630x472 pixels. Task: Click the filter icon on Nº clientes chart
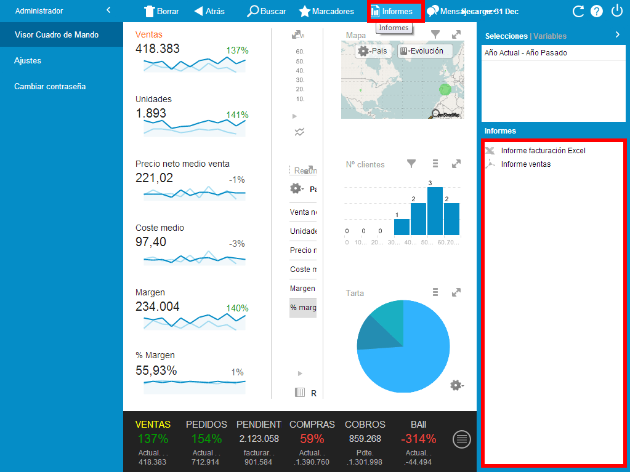click(x=411, y=164)
